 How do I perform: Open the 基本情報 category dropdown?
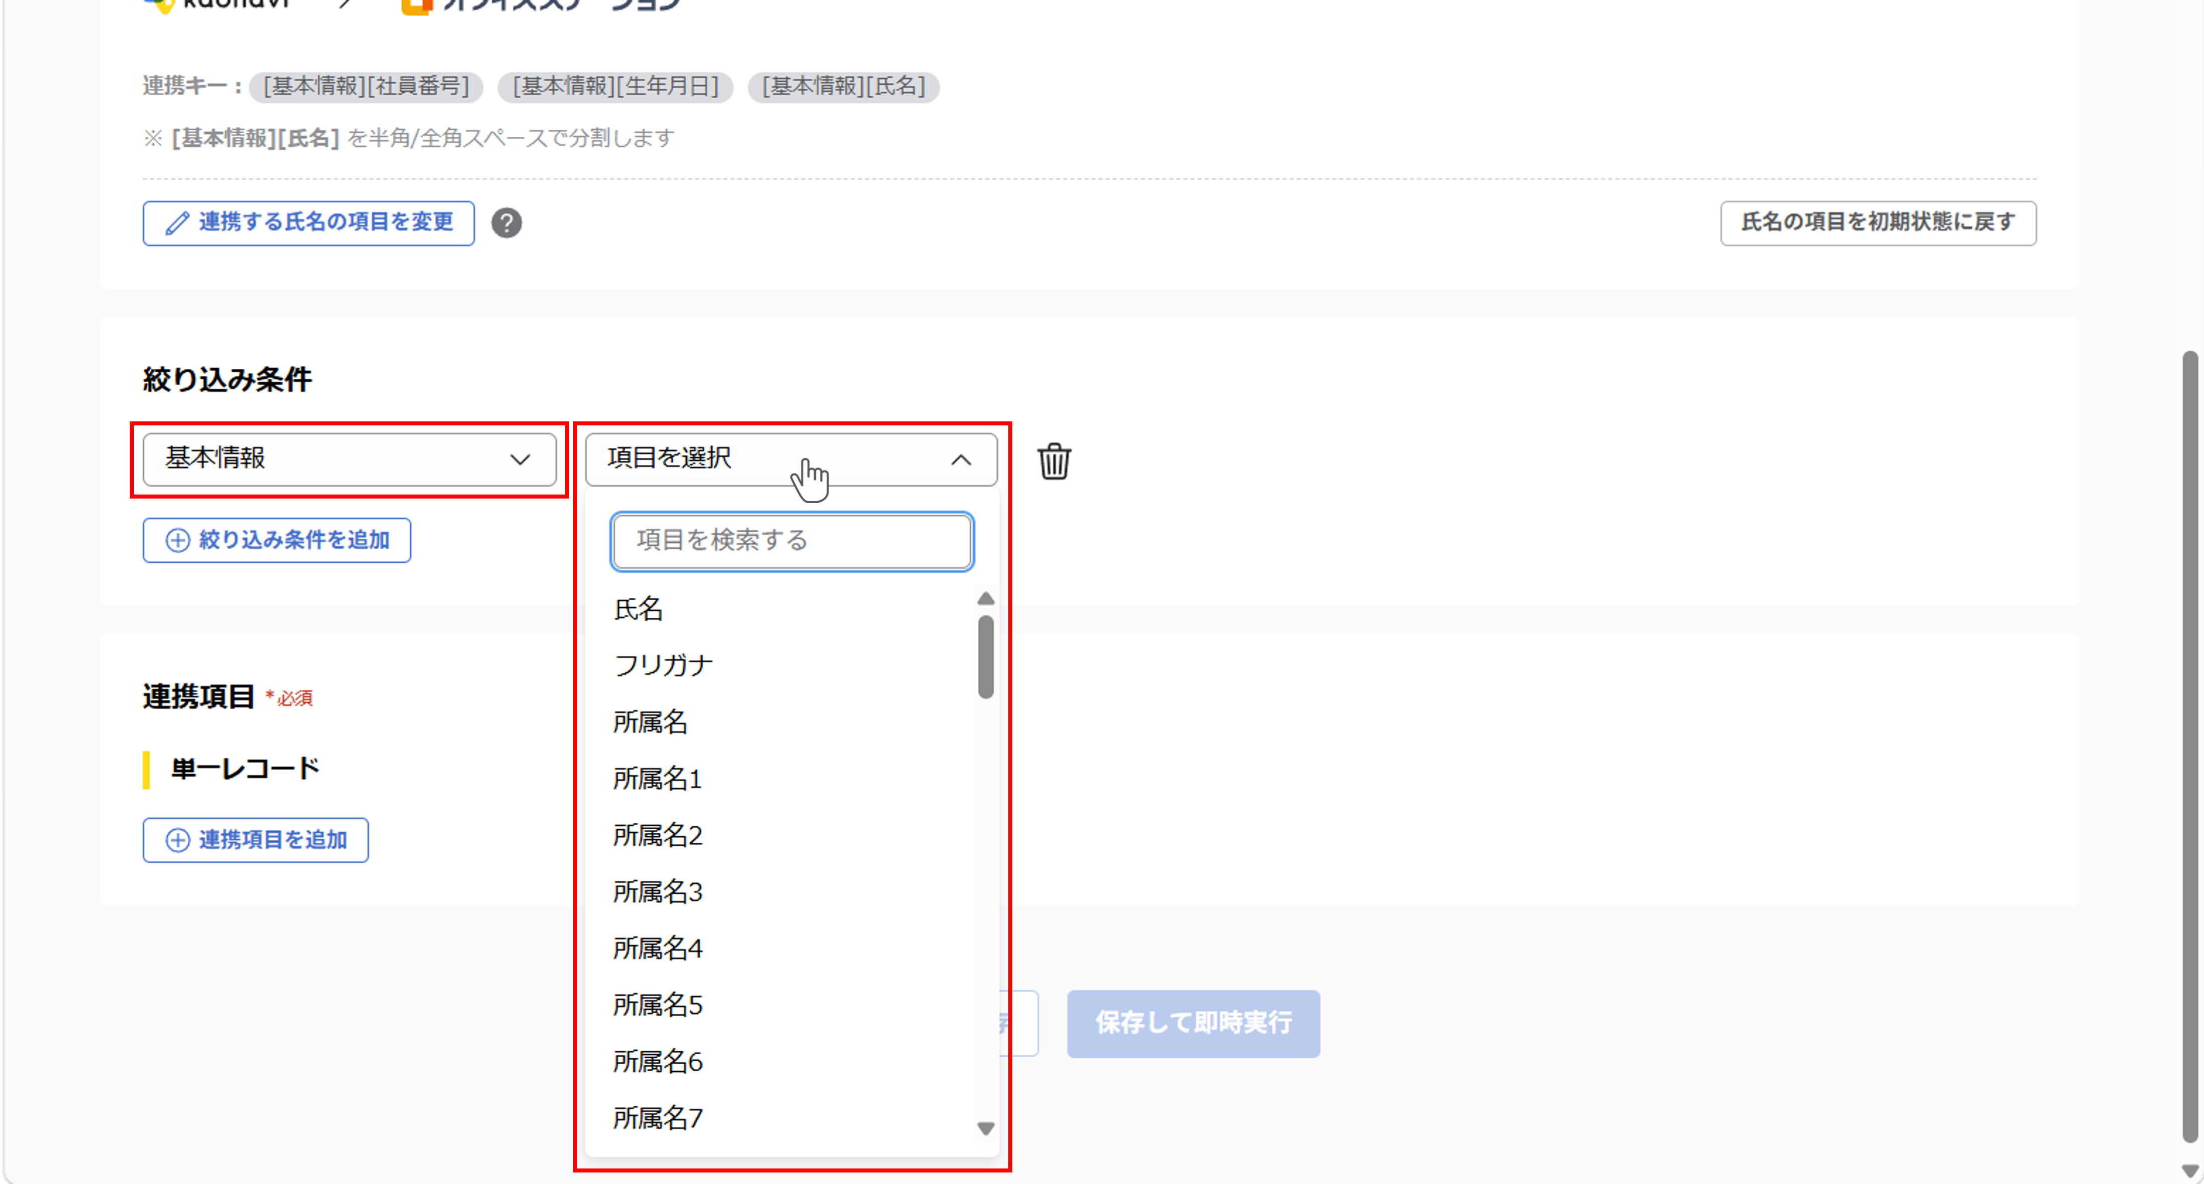pyautogui.click(x=349, y=460)
